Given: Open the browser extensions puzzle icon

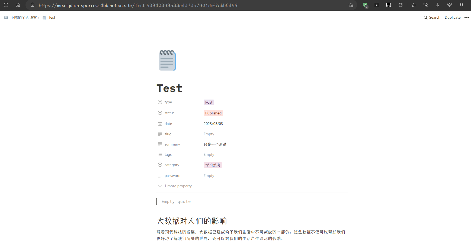Looking at the screenshot, I should [x=400, y=5].
